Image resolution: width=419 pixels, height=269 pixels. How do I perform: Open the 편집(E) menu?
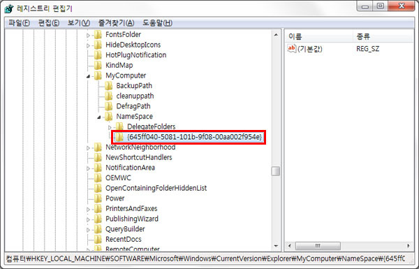(49, 23)
